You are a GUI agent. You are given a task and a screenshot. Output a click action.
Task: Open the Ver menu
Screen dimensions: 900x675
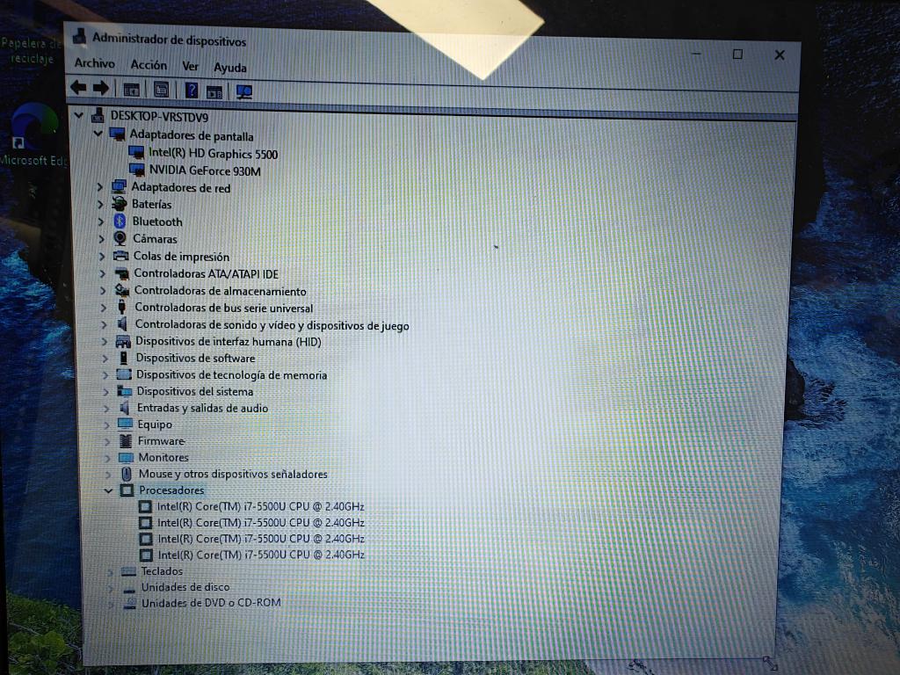(x=190, y=66)
